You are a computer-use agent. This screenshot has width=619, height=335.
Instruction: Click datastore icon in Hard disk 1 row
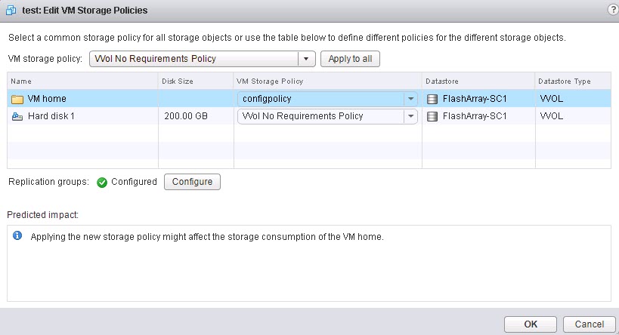point(432,116)
